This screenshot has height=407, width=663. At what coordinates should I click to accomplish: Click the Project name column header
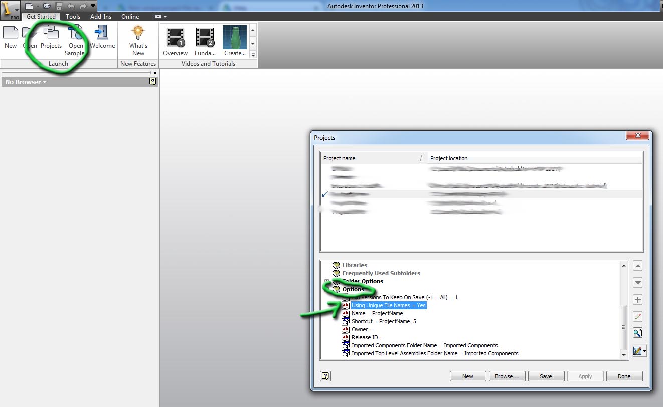point(373,158)
